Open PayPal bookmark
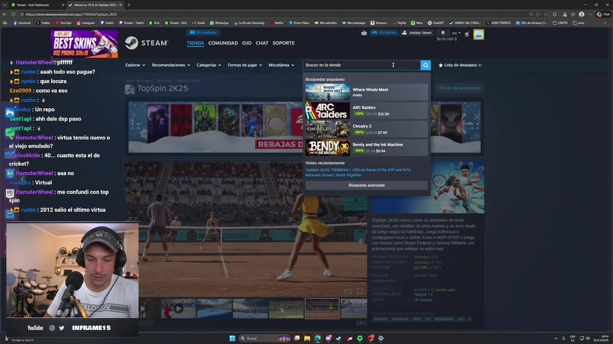Image resolution: width=613 pixels, height=344 pixels. tap(399, 22)
